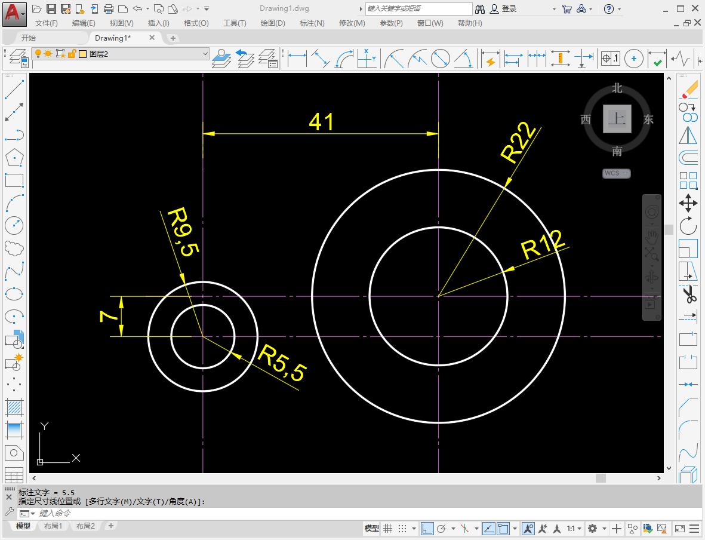Open the 标注(N) menu
Screen dimensions: 705x540
(x=310, y=23)
